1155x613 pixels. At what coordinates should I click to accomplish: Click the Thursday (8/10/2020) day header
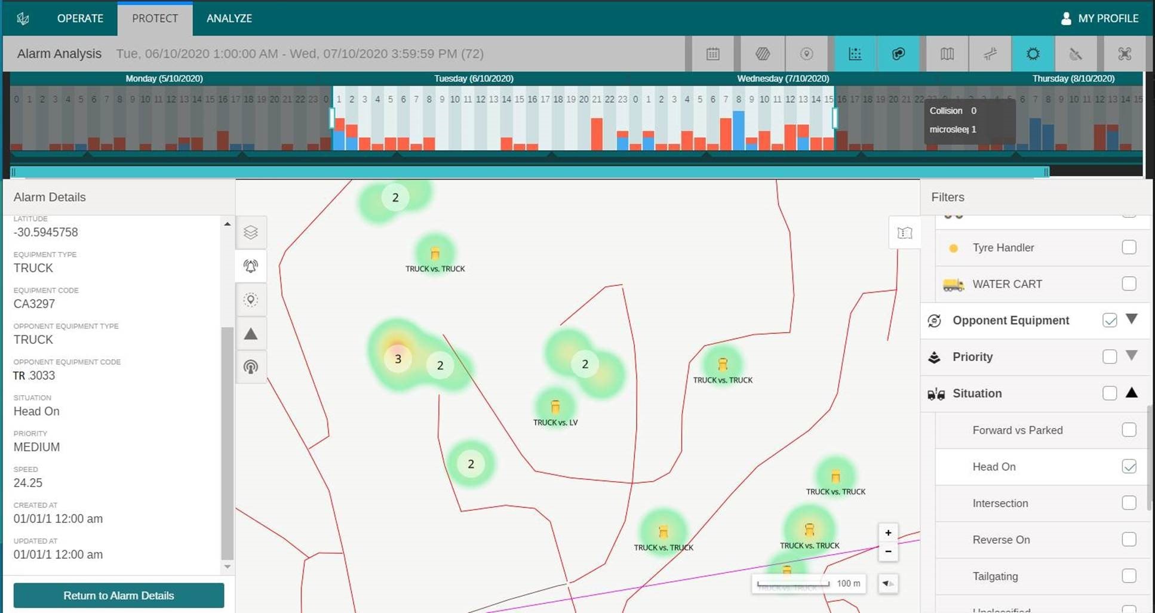coord(1073,78)
